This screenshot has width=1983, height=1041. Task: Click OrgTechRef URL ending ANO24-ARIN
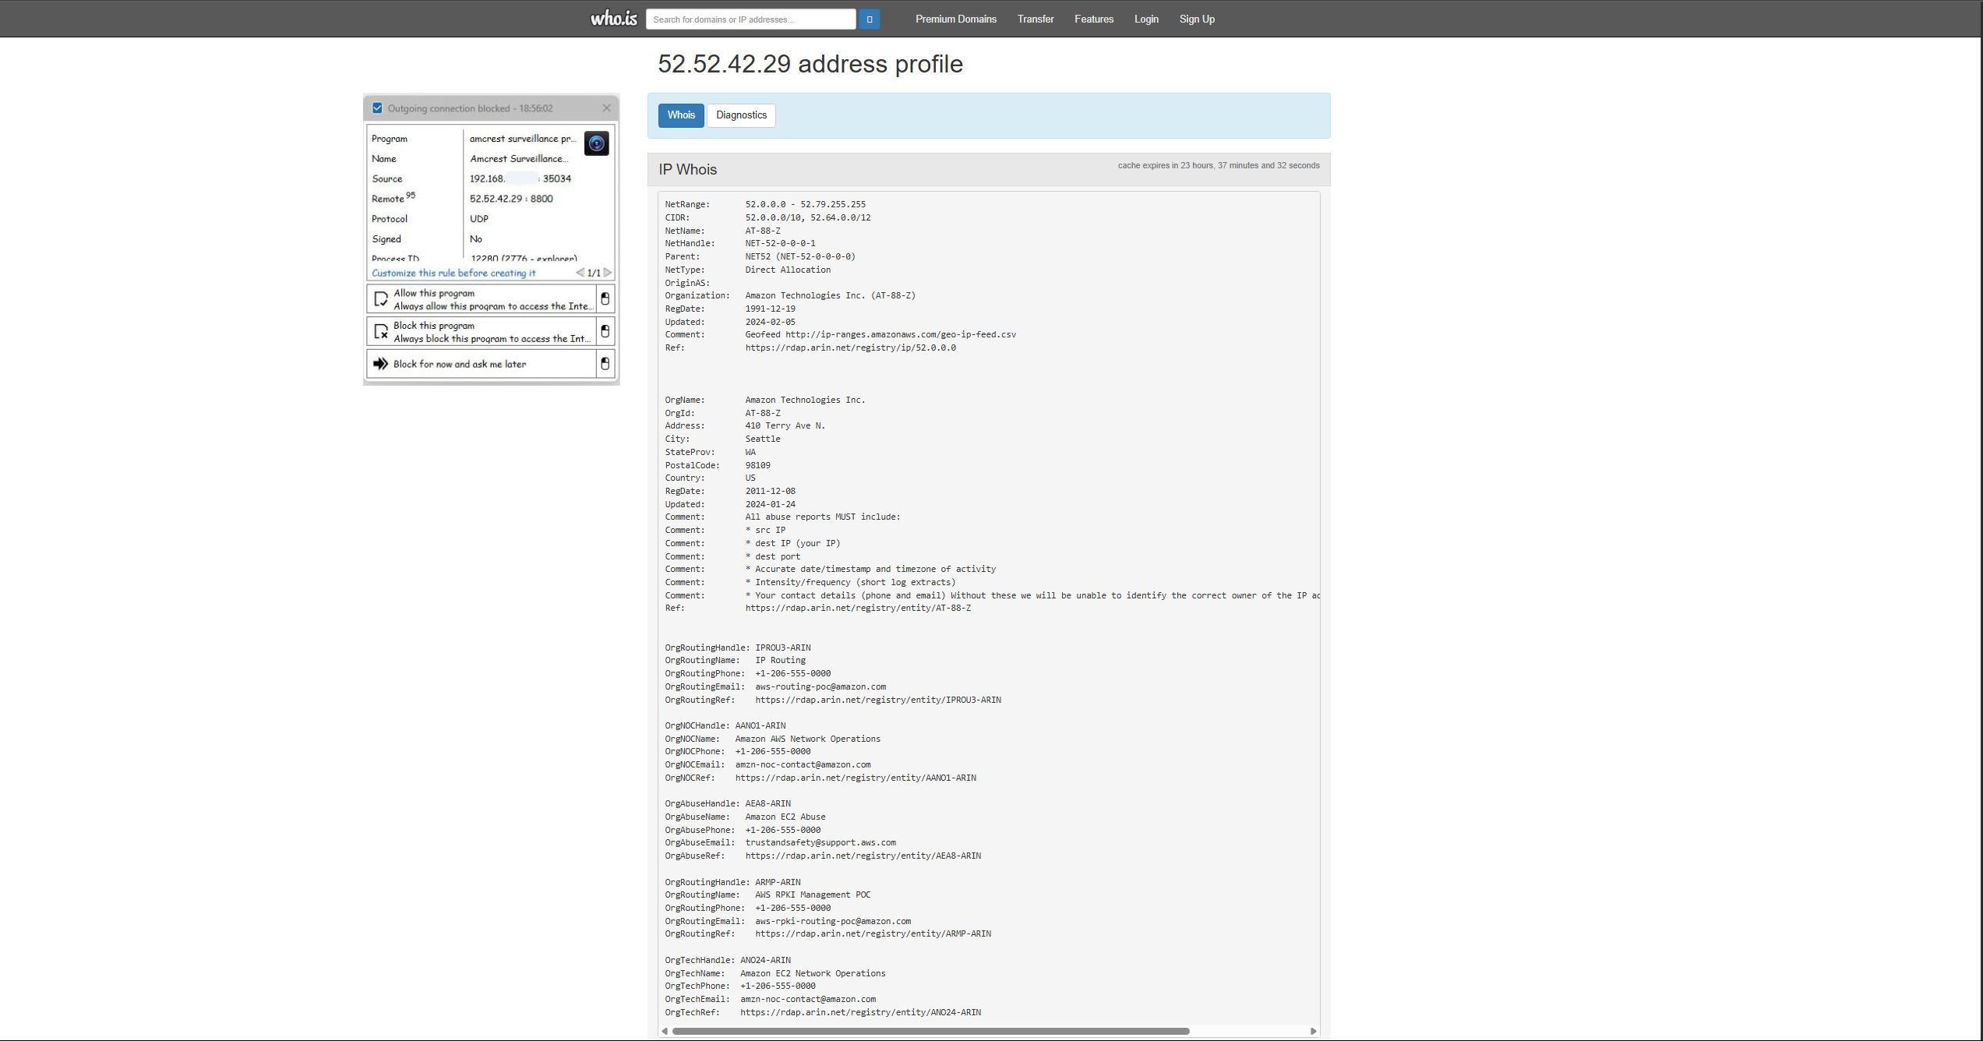point(860,1012)
